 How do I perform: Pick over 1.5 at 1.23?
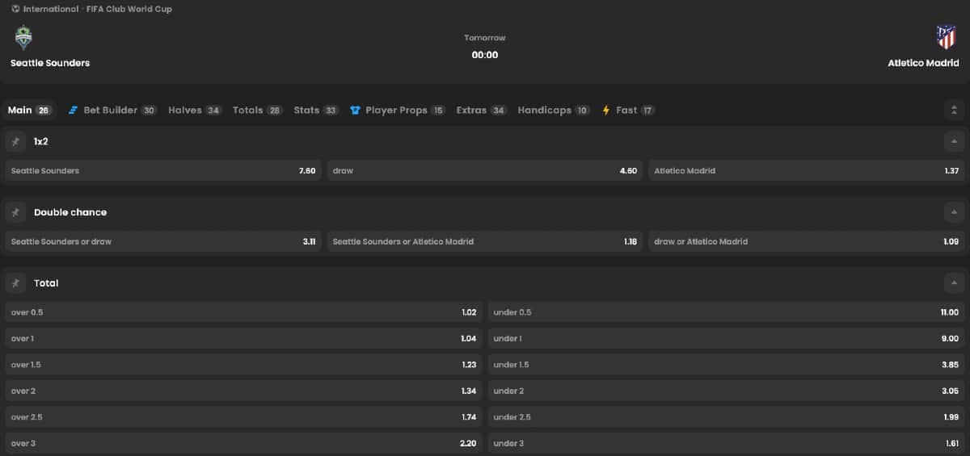243,365
